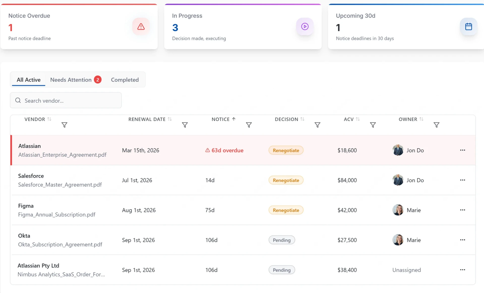Click the Renegotiate badge for Atlassian
The height and width of the screenshot is (293, 484).
286,150
